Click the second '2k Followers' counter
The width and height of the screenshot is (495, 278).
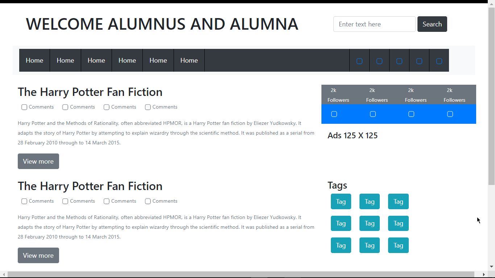click(377, 95)
